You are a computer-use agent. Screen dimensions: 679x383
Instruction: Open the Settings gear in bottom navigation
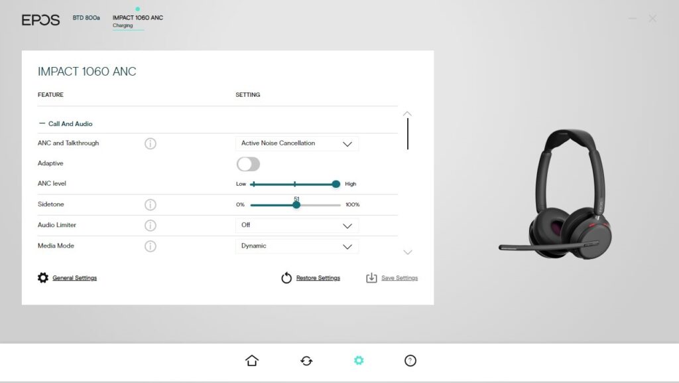[359, 360]
